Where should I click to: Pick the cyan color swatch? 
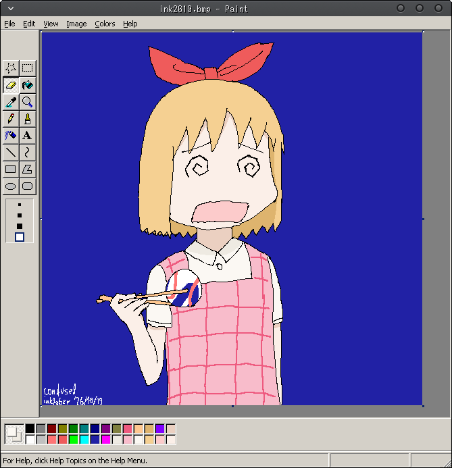click(84, 440)
